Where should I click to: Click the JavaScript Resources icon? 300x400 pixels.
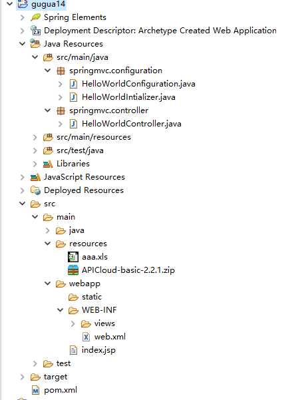click(35, 177)
